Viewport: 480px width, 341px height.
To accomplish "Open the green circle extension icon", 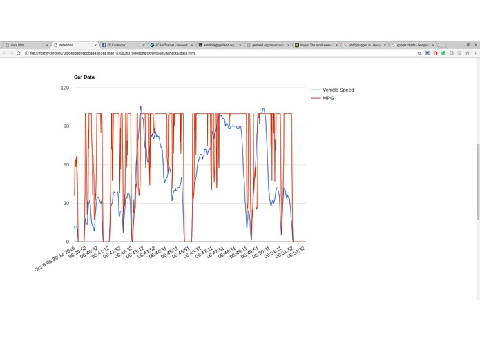I will (x=443, y=53).
